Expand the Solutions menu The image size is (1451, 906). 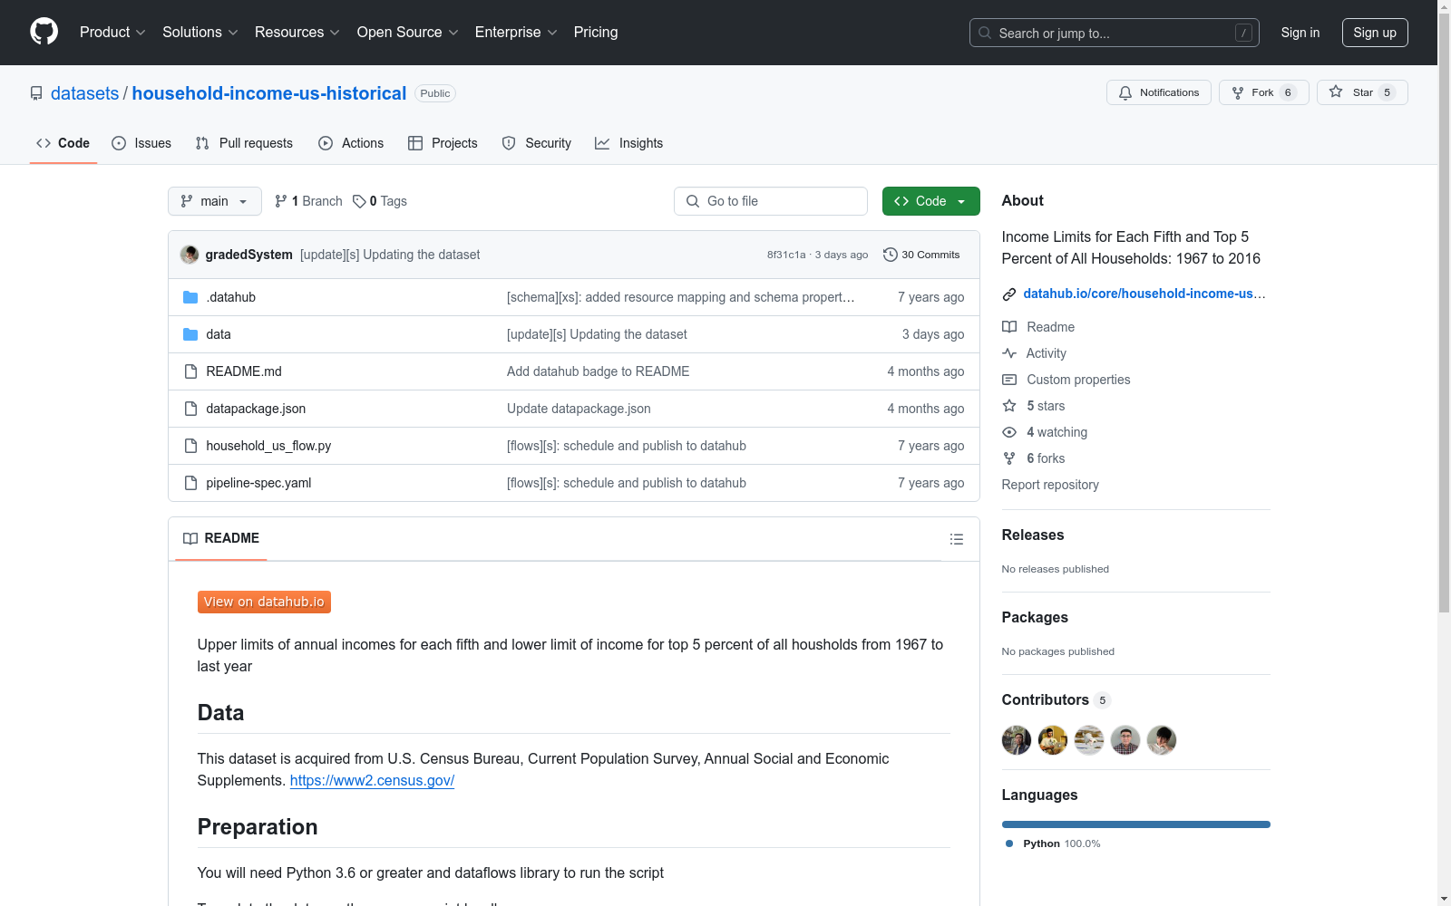coord(200,33)
